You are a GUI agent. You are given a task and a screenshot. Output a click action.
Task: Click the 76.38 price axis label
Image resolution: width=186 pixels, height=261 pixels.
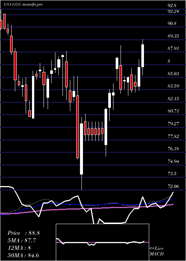[173, 149]
